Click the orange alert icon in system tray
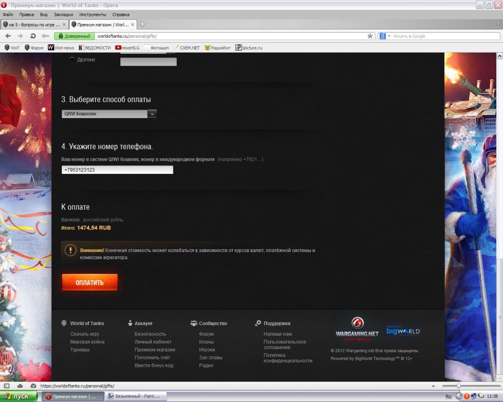Image resolution: width=503 pixels, height=402 pixels. [x=467, y=396]
